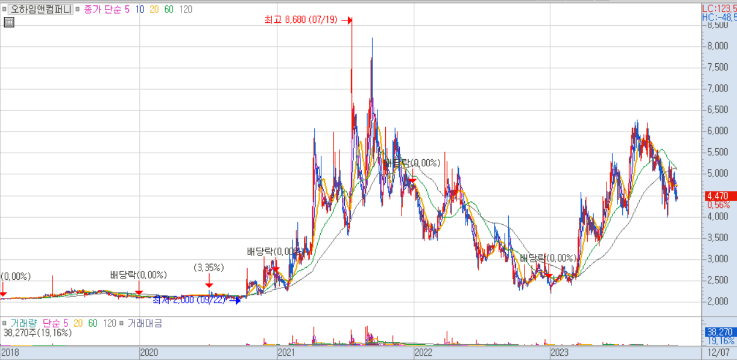Click the 8,000 price axis label

point(718,46)
